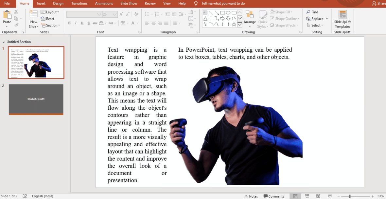
Task: Open Reading View from the status bar
Action: click(x=318, y=196)
